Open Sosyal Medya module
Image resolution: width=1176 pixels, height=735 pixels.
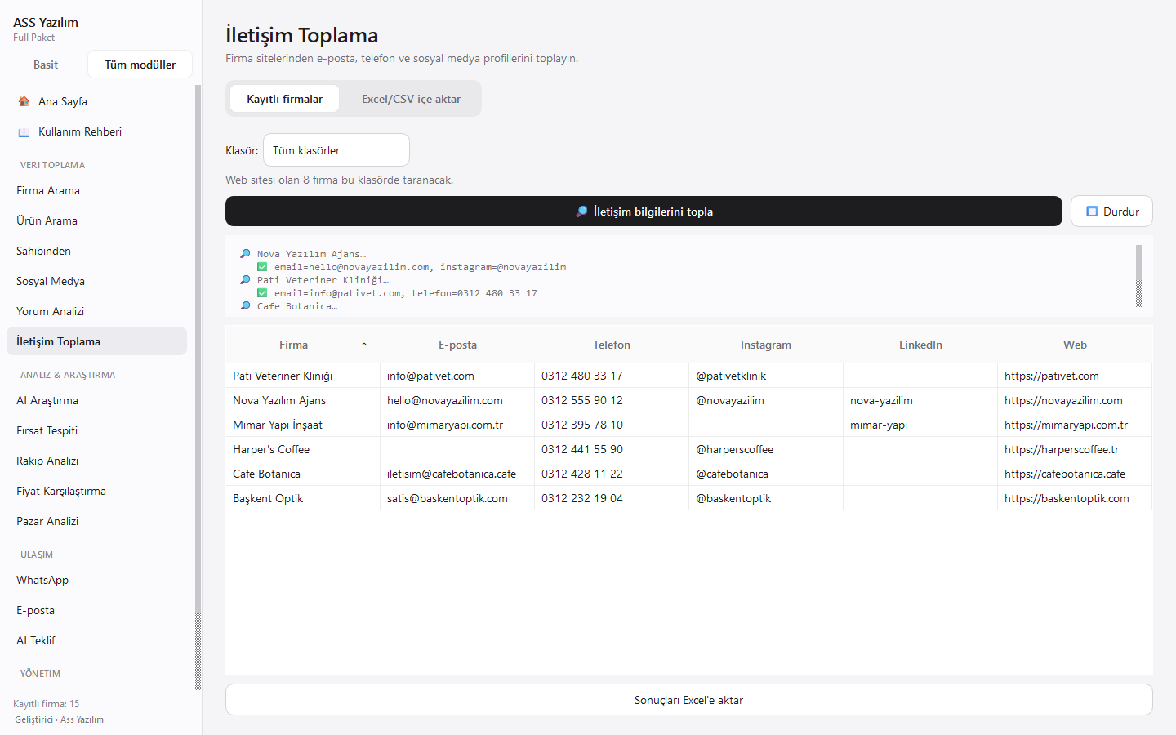(x=96, y=281)
